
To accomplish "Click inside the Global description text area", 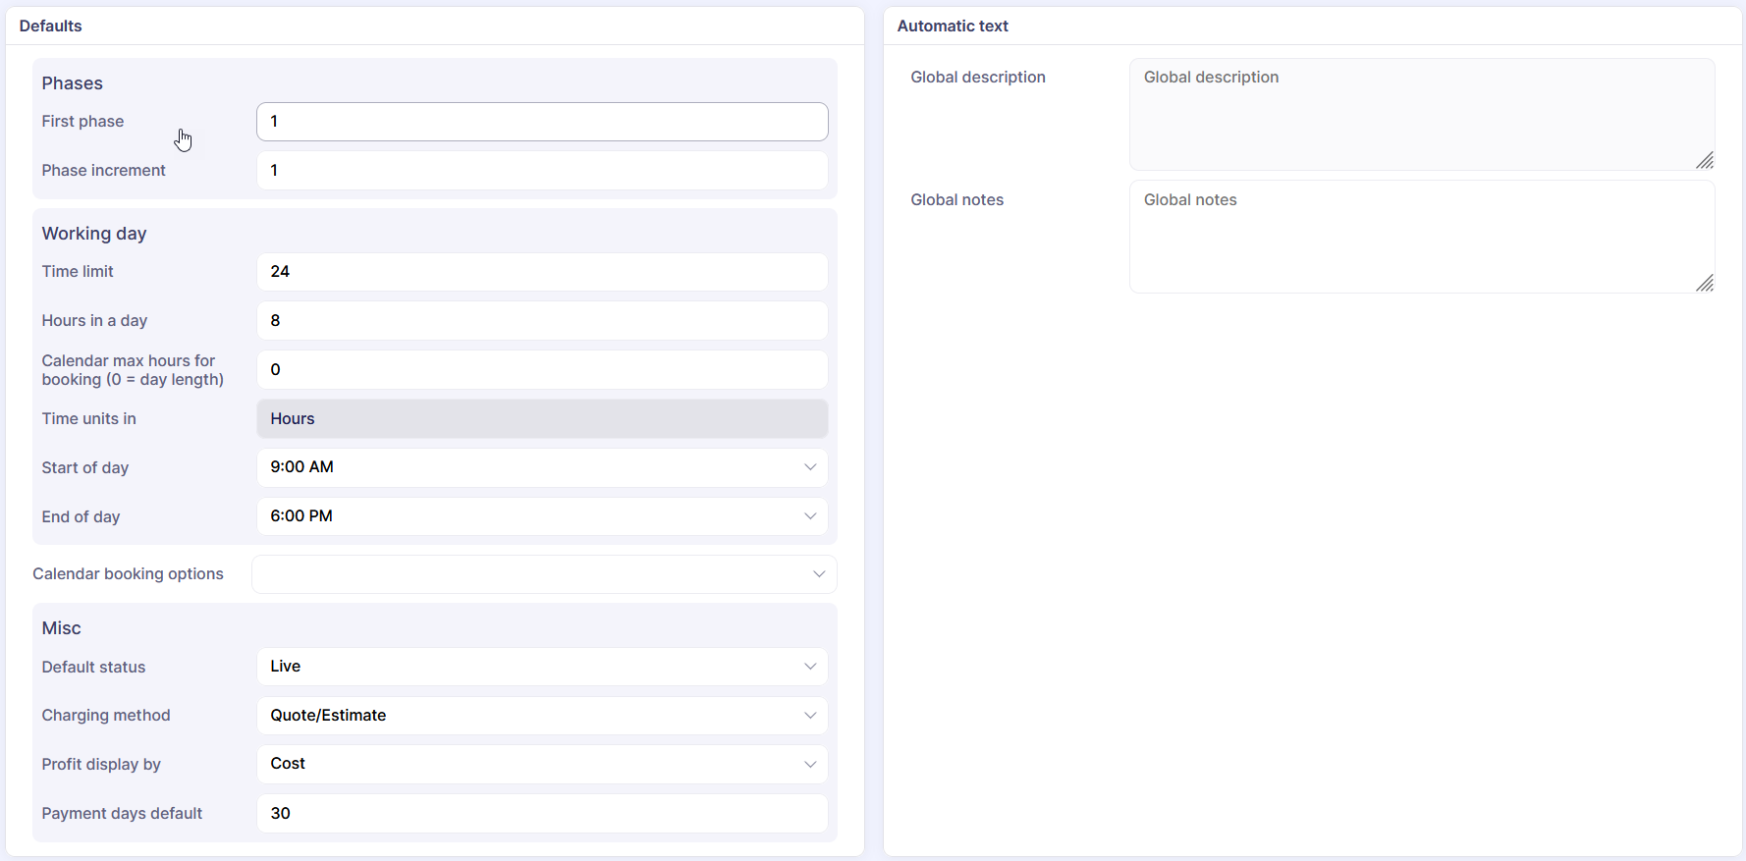I will (x=1421, y=115).
